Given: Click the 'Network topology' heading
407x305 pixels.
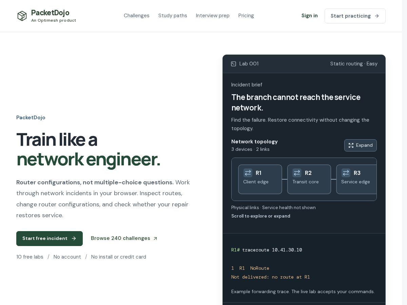Looking at the screenshot, I should coord(254,142).
